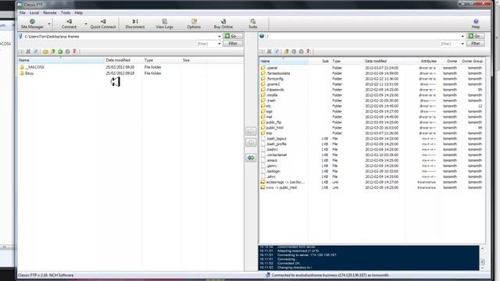Expand the local filter dropdown

219,44
